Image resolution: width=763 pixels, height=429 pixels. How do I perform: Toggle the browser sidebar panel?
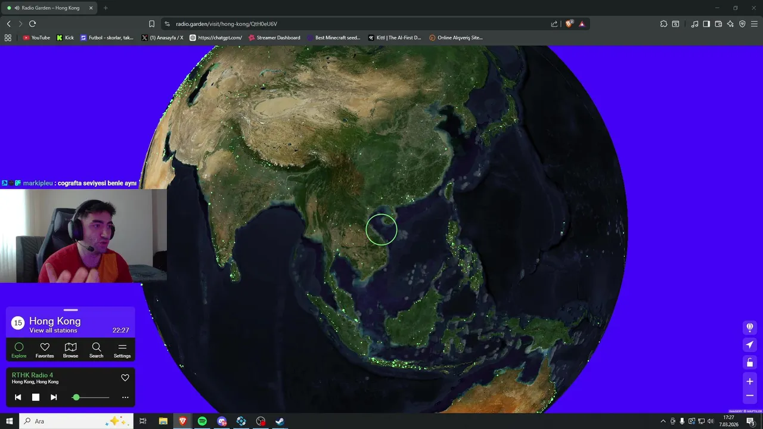(x=706, y=24)
